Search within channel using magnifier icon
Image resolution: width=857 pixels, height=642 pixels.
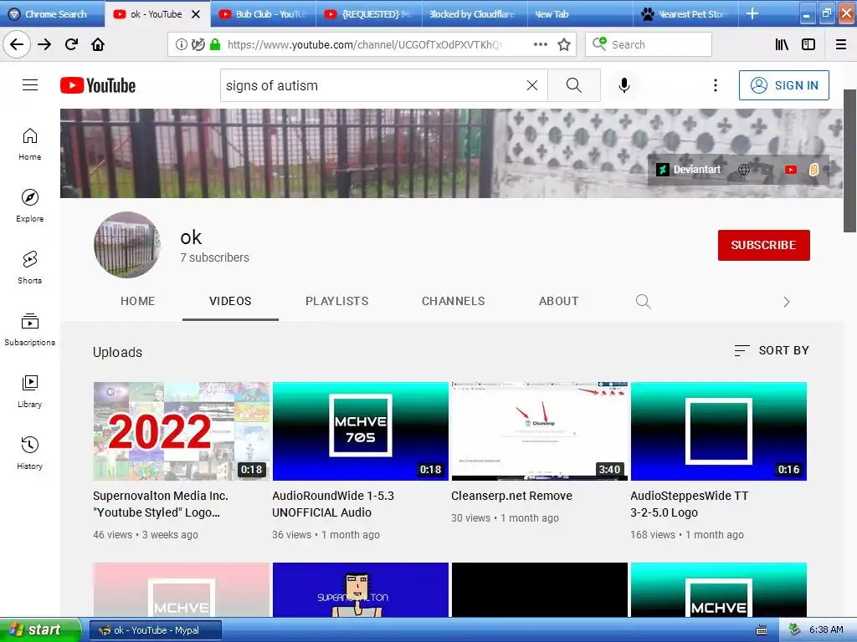click(x=644, y=301)
